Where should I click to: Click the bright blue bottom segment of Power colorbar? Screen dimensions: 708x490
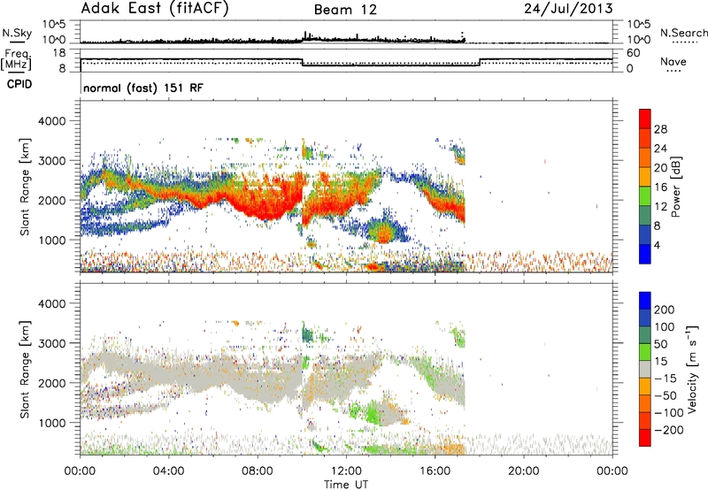[645, 254]
